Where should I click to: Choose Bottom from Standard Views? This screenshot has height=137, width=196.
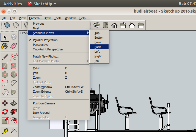pyautogui.click(x=99, y=38)
